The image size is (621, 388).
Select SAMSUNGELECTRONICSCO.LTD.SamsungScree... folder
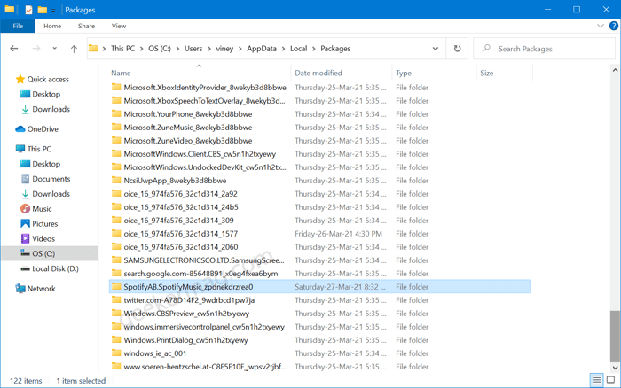point(204,260)
